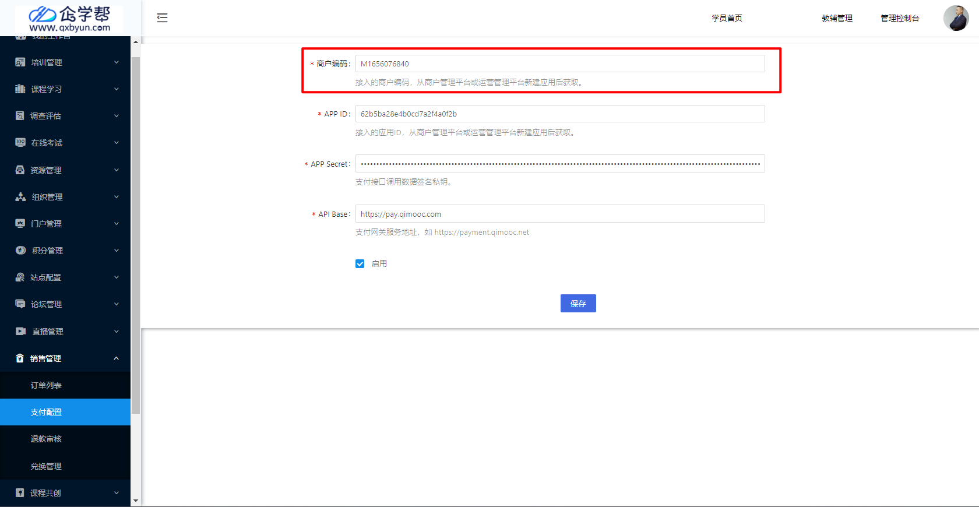Click the API Base URL input field
The width and height of the screenshot is (979, 507).
559,214
